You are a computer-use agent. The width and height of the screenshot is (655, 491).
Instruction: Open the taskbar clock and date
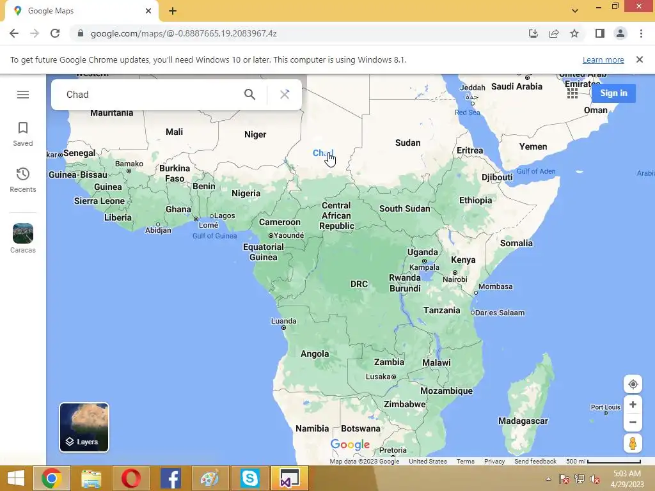click(x=627, y=479)
